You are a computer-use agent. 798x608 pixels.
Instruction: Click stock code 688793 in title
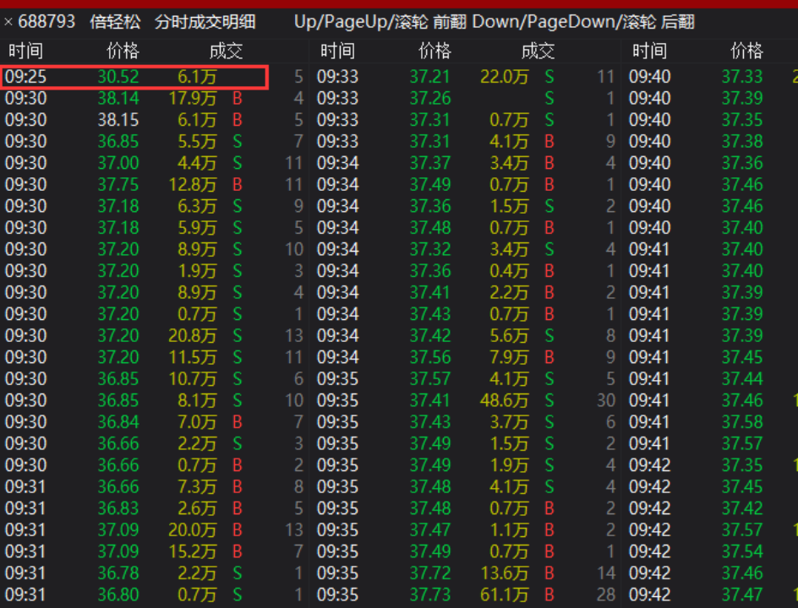pos(46,22)
